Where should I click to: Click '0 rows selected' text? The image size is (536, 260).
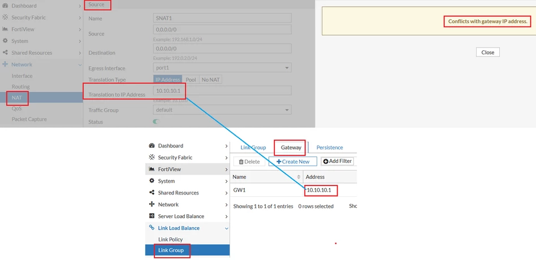[x=316, y=206]
